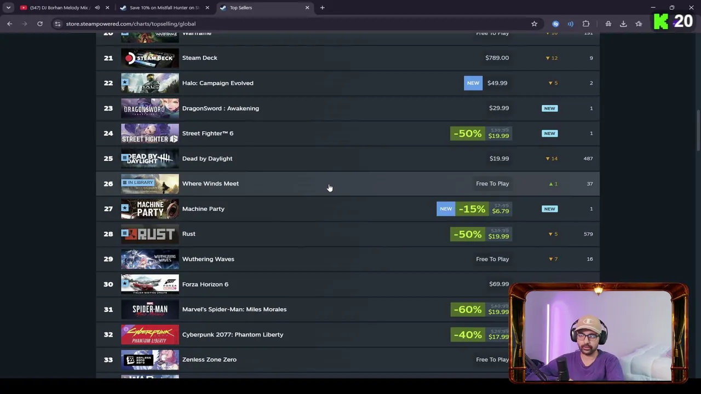This screenshot has height=394, width=701.
Task: Click the wishlist star on Forza Horizon 6 thumbnail
Action: (125, 284)
